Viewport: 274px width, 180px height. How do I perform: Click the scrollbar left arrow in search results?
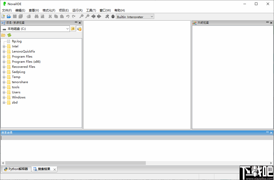[x=3, y=163]
